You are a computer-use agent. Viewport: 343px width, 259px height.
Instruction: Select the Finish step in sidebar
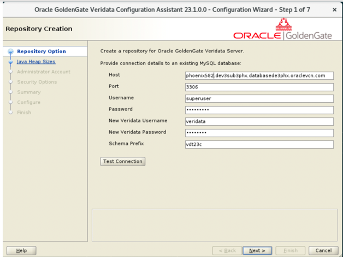(24, 113)
